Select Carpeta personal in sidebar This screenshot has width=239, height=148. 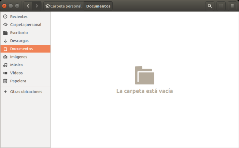click(x=26, y=25)
